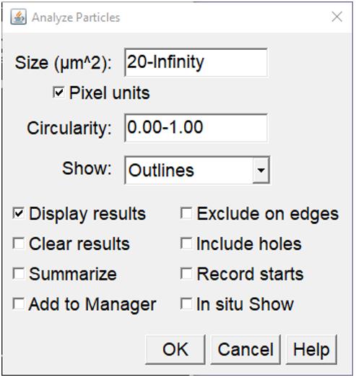Click the Analyze Particles title text
The height and width of the screenshot is (378, 356).
(76, 17)
